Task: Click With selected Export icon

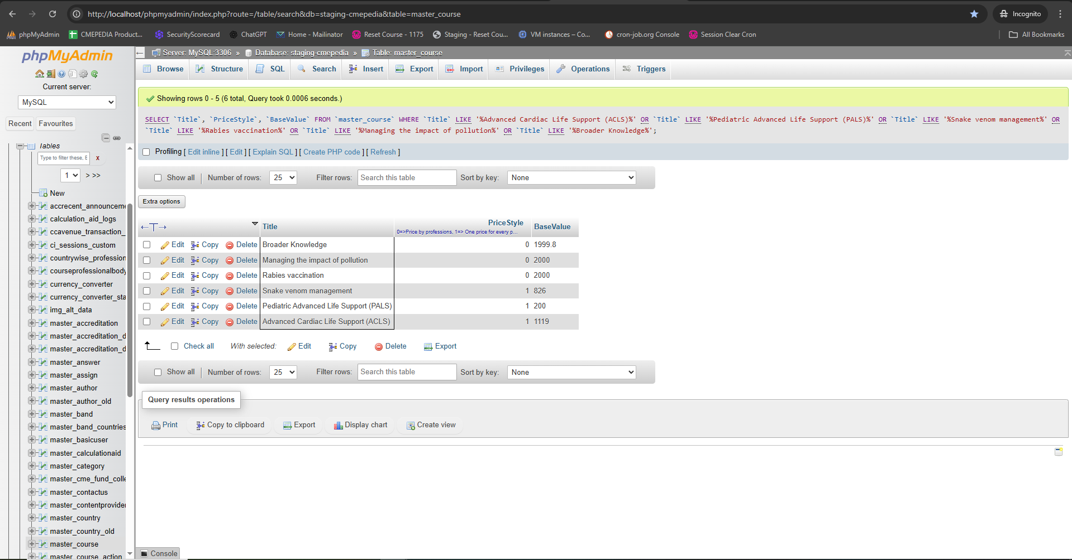Action: pyautogui.click(x=428, y=347)
